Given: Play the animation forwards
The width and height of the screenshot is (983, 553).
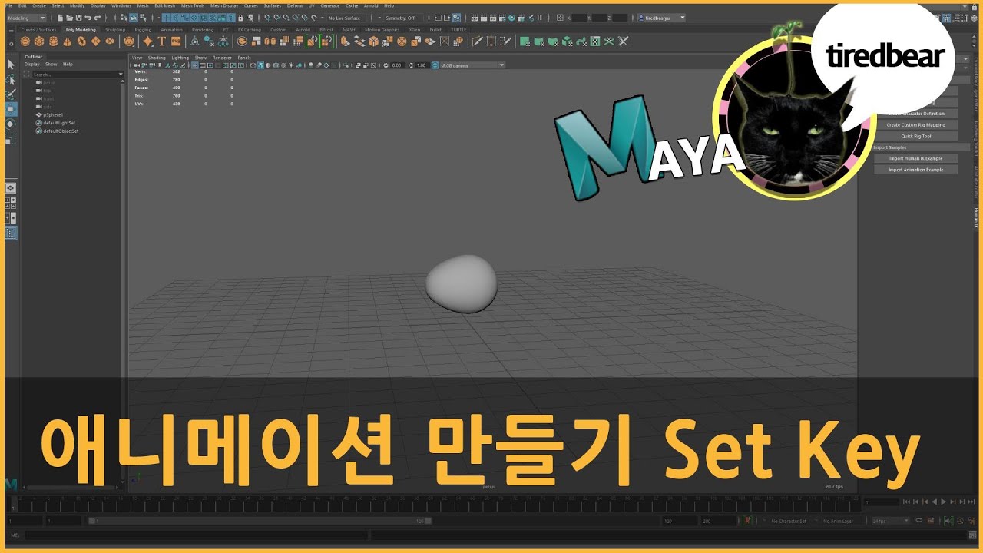Looking at the screenshot, I should [943, 502].
